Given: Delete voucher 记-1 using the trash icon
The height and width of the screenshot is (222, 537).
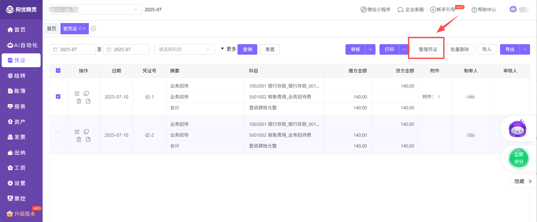Looking at the screenshot, I should pos(79,101).
